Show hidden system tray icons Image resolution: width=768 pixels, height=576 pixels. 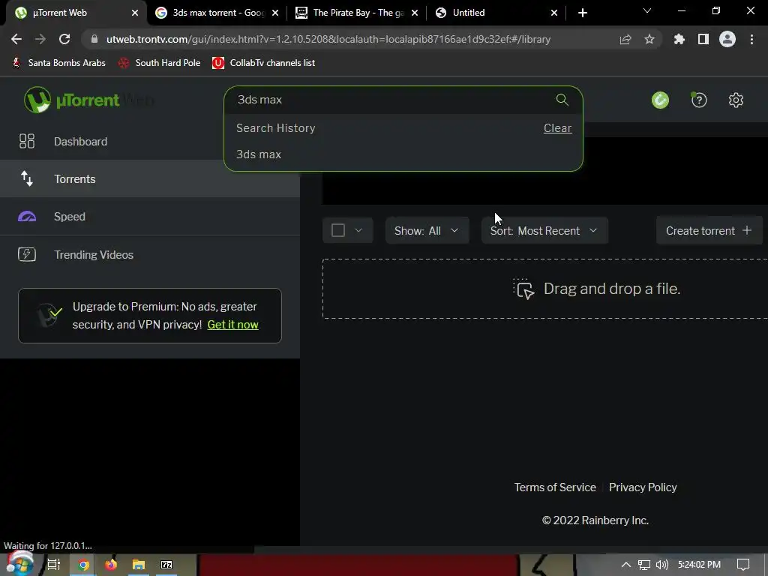coord(626,565)
